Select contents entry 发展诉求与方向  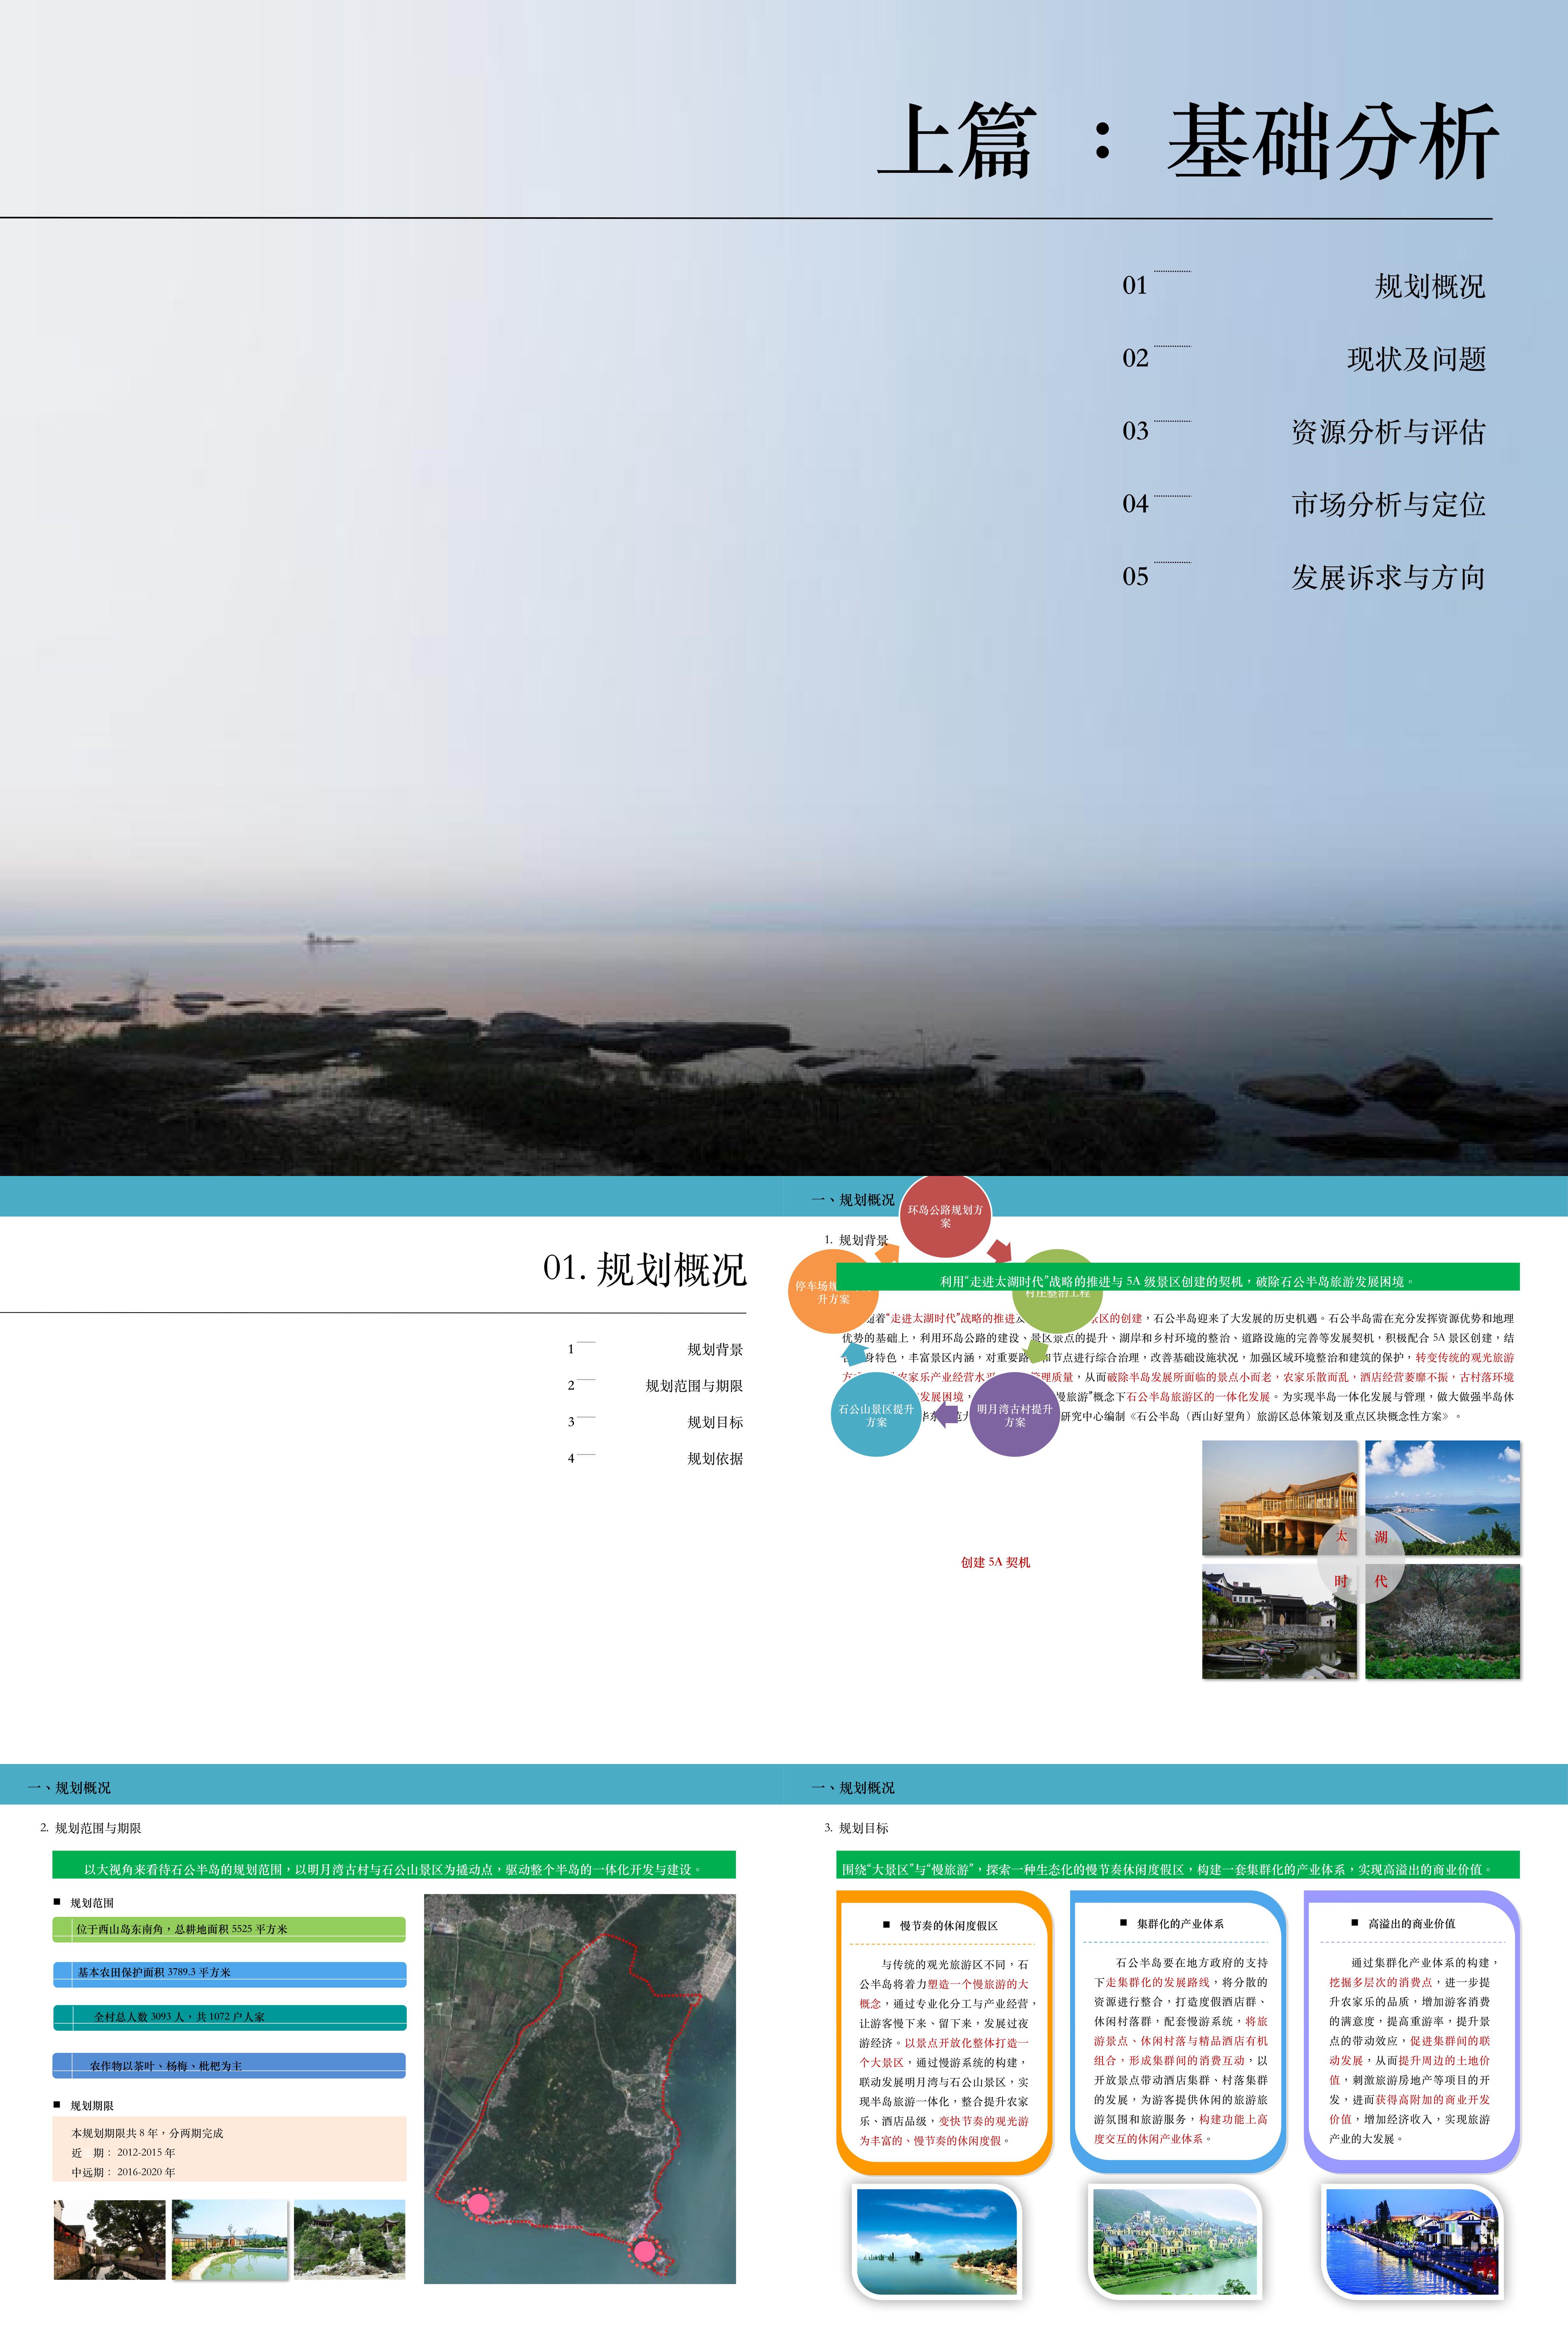tap(1388, 577)
